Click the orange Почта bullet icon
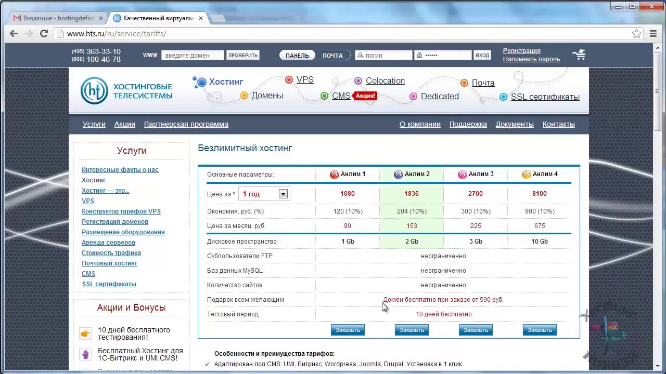The image size is (666, 374). click(465, 83)
